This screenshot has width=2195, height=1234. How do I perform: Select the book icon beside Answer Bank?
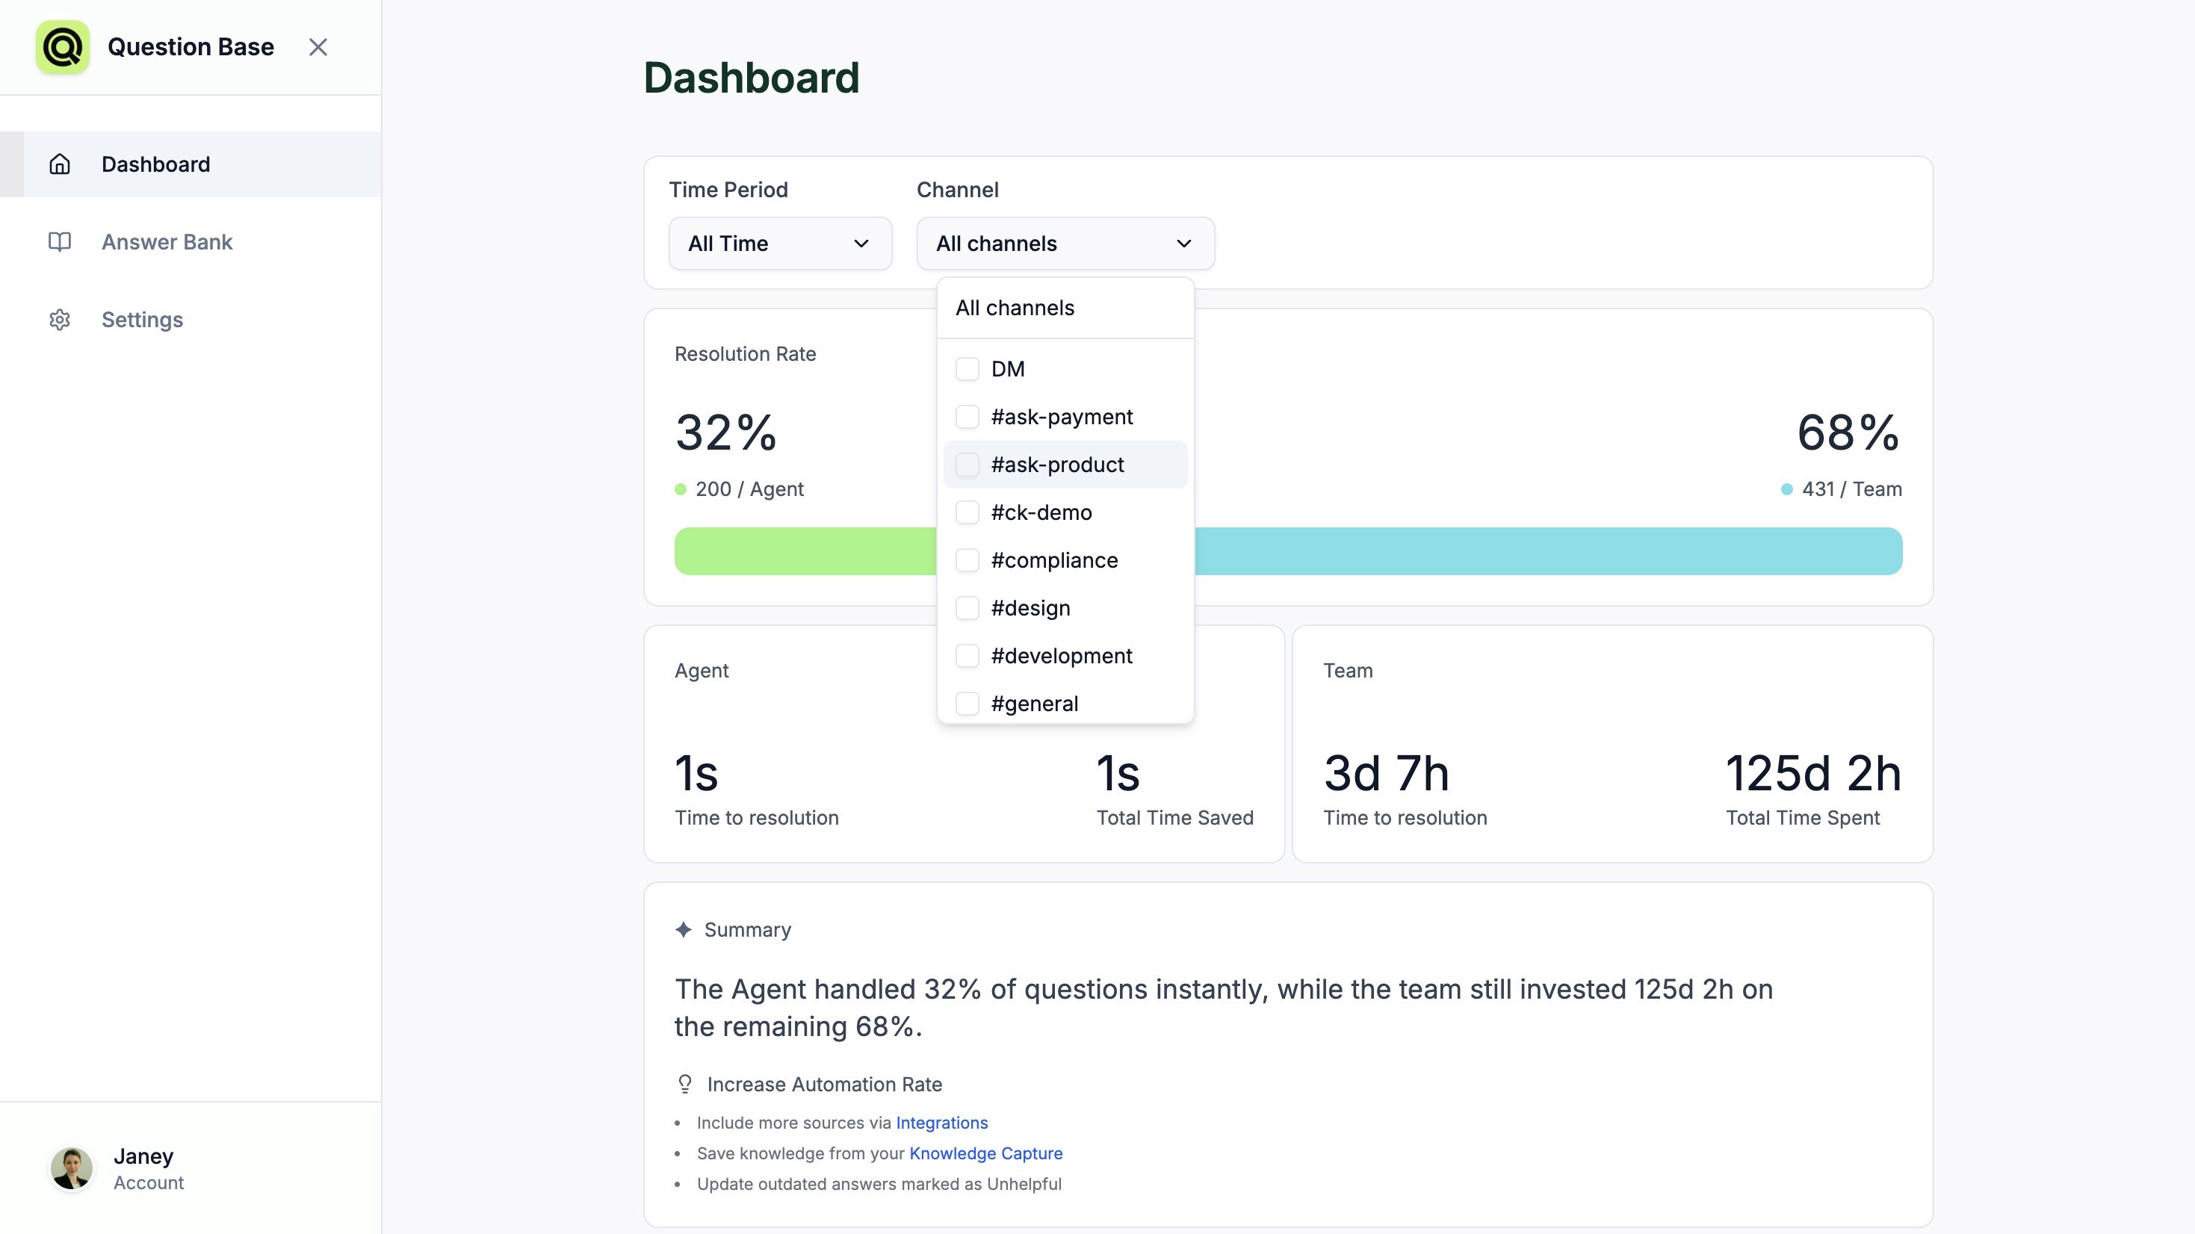coord(60,242)
